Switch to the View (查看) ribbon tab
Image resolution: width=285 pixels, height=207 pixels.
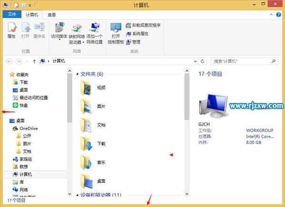[x=52, y=15]
